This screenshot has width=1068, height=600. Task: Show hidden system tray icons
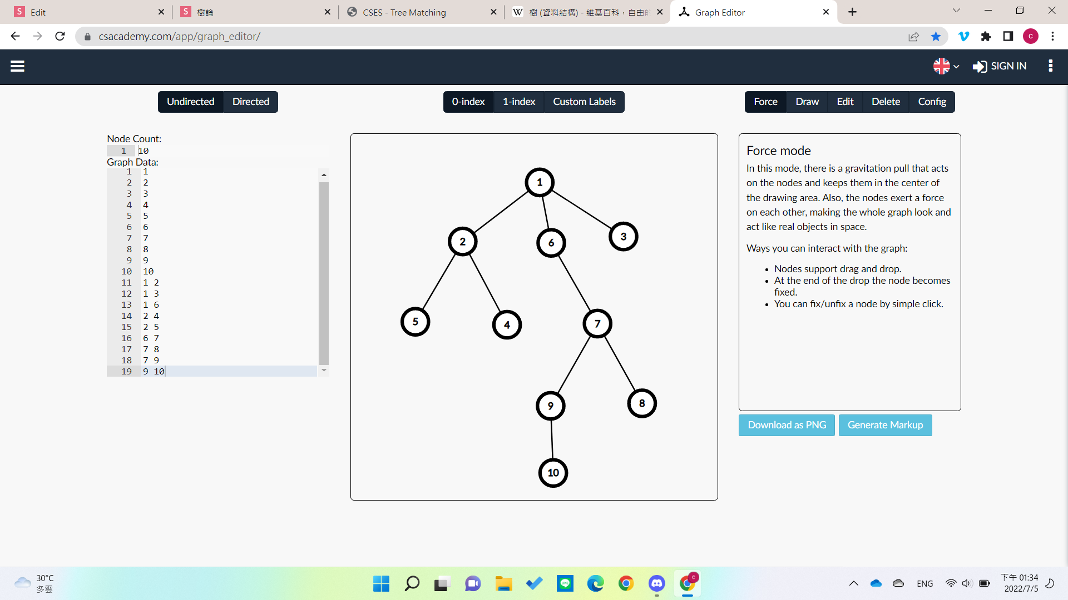[853, 583]
